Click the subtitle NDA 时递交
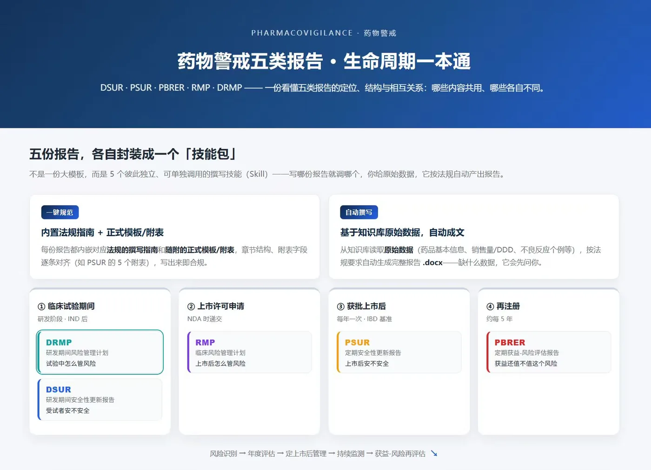The width and height of the screenshot is (651, 470). pyautogui.click(x=205, y=319)
